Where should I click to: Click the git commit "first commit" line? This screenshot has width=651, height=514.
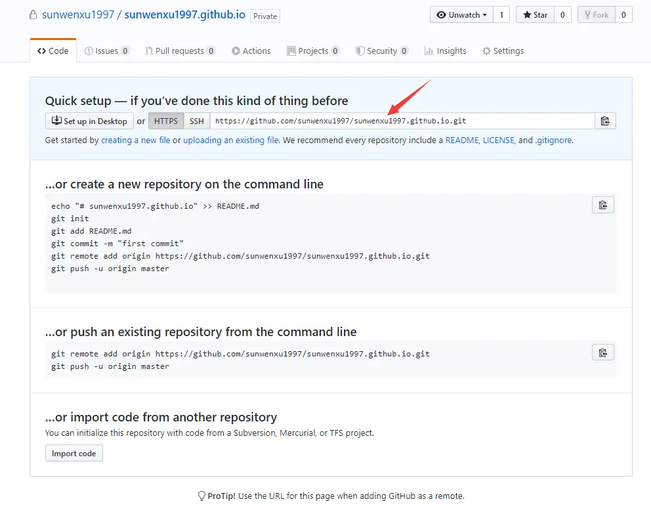point(117,244)
